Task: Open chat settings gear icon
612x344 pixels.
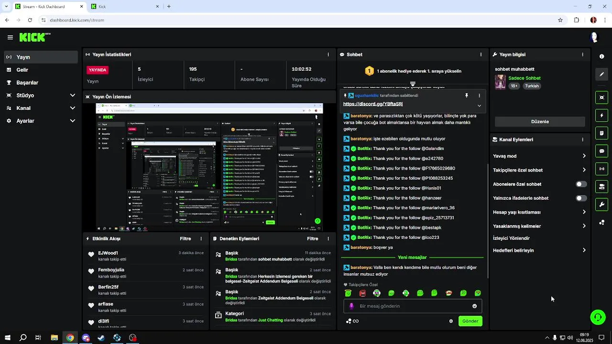Action: (451, 321)
